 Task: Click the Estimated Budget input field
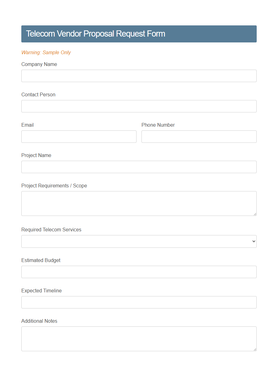(x=139, y=272)
